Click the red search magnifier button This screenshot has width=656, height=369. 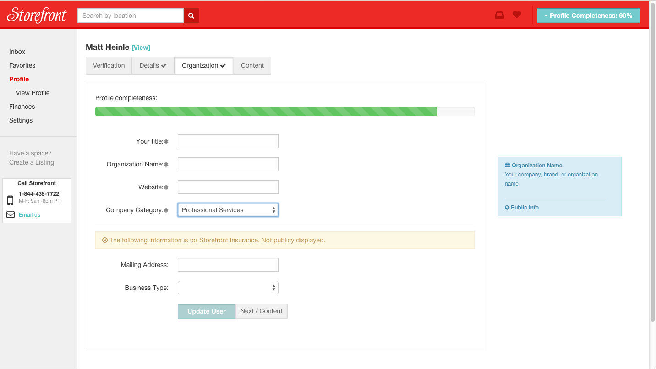point(191,16)
